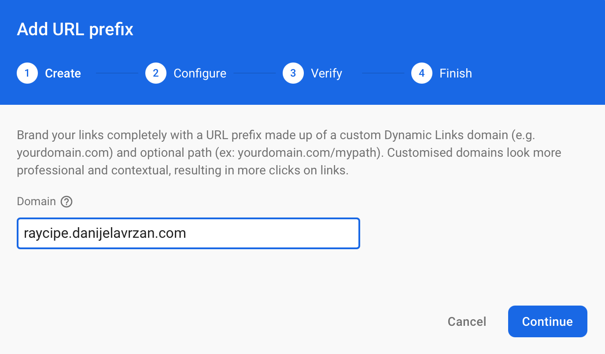Switch to the Create step
This screenshot has height=354, width=605.
pos(63,73)
